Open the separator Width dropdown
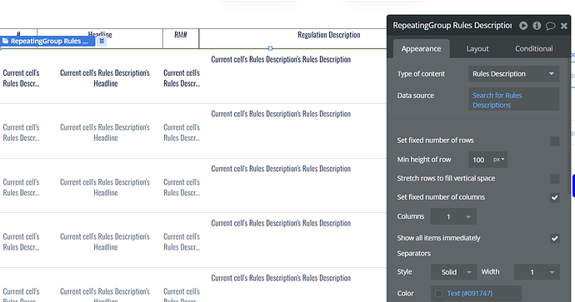 click(537, 272)
